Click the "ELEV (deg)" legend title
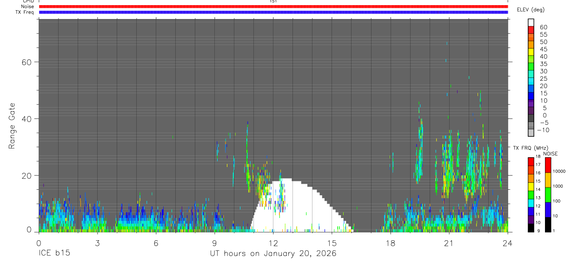The height and width of the screenshot is (263, 571). pyautogui.click(x=531, y=10)
